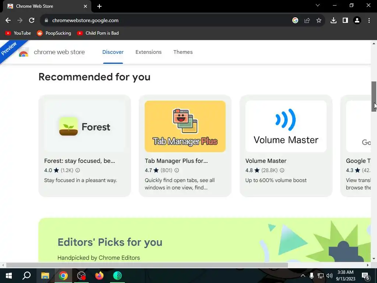Viewport: 377px width, 283px height.
Task: Click the page scroll-up arrow
Action: coord(374,43)
